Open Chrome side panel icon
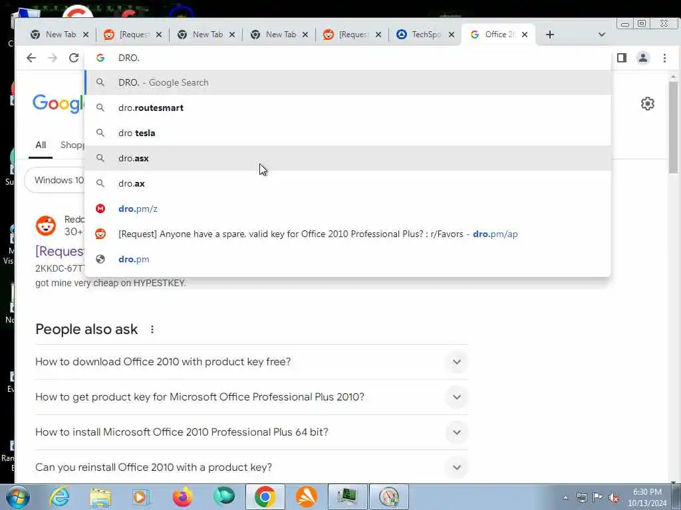This screenshot has height=510, width=681. (x=622, y=58)
